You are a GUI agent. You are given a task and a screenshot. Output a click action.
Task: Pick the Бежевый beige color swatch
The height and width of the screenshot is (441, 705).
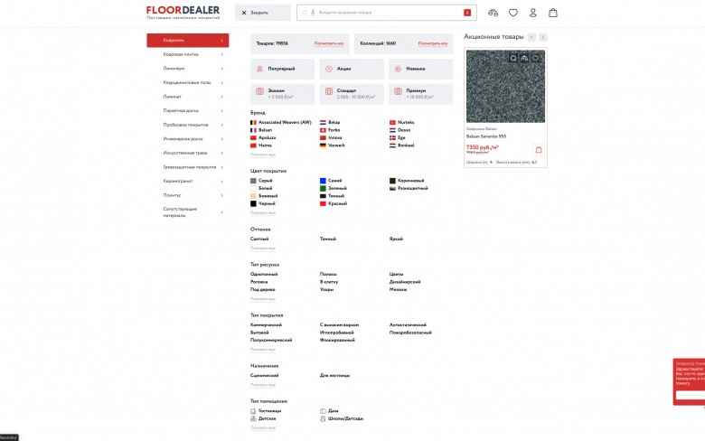point(253,196)
